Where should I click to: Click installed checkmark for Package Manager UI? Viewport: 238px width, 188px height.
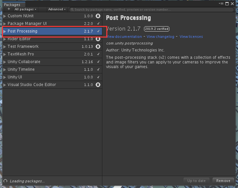[98, 24]
